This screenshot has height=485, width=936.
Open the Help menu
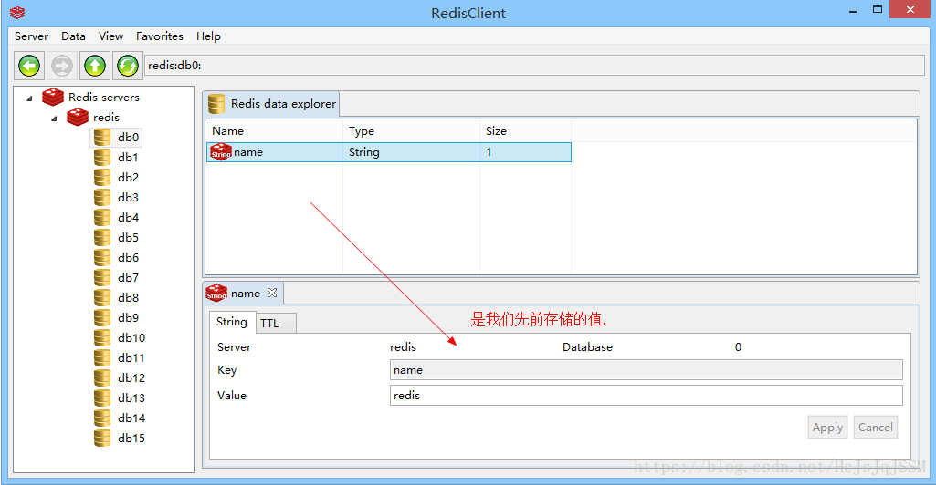(208, 36)
